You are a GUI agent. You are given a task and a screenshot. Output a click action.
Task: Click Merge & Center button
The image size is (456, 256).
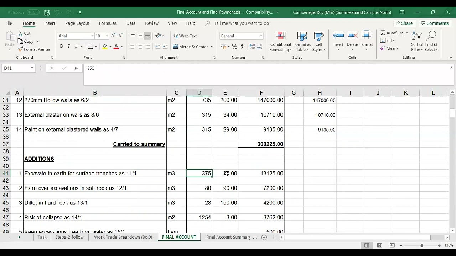click(x=190, y=47)
